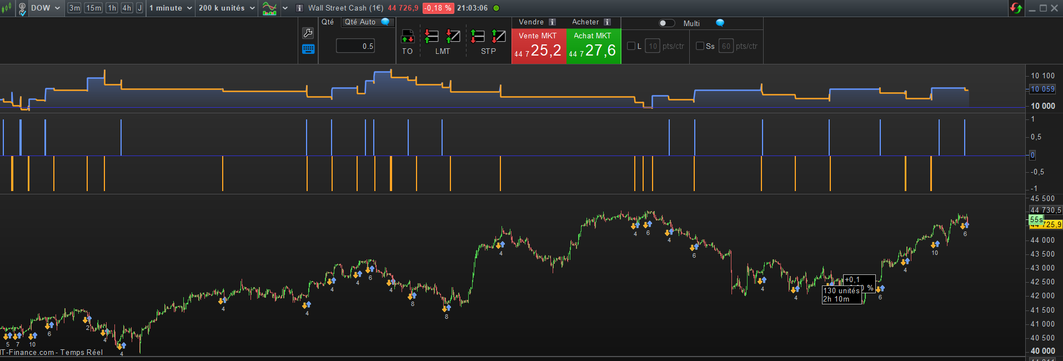Close the trading window

(1054, 8)
